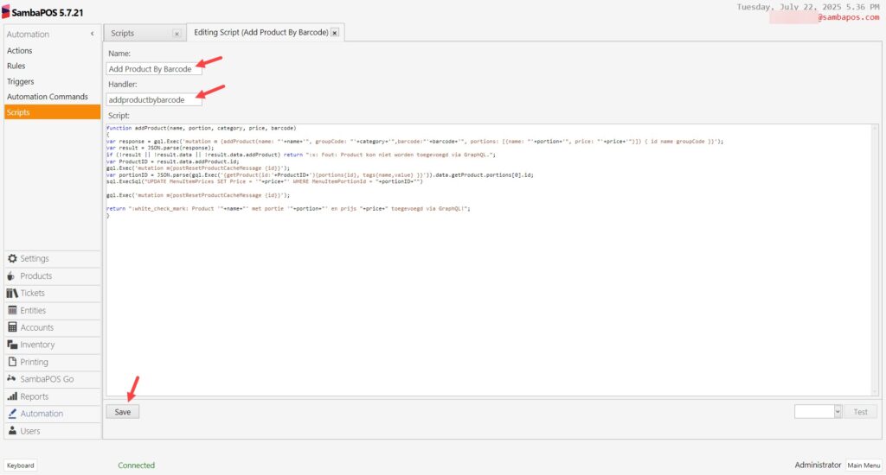Screen dimensions: 886x475
Task: Open the Entities section label
Action: point(34,310)
